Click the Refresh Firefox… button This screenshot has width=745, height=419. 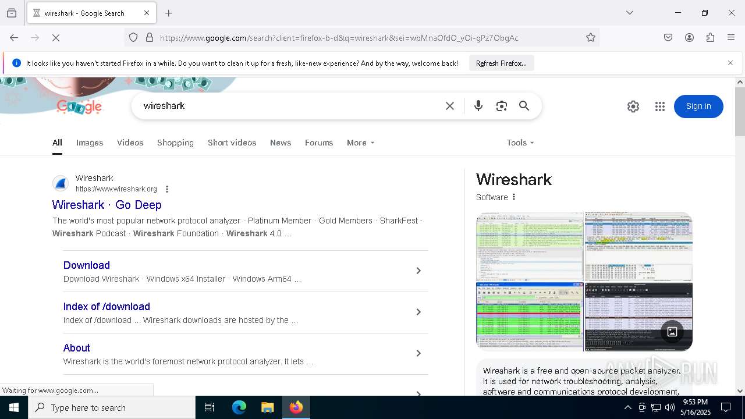(x=501, y=63)
